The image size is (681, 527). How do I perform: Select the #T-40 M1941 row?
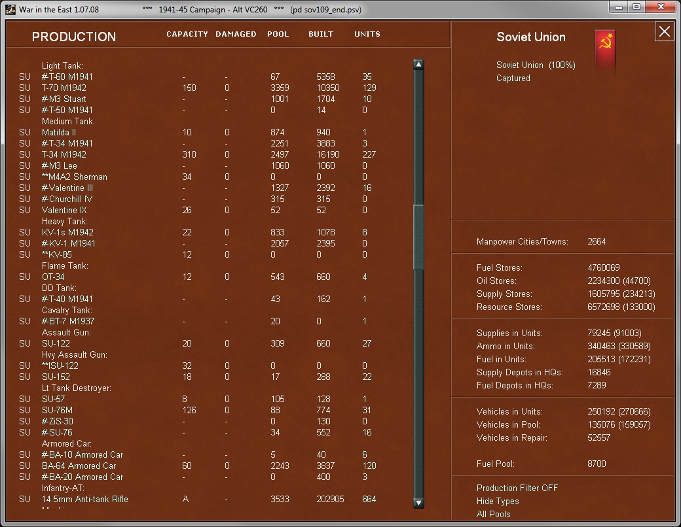pyautogui.click(x=198, y=299)
